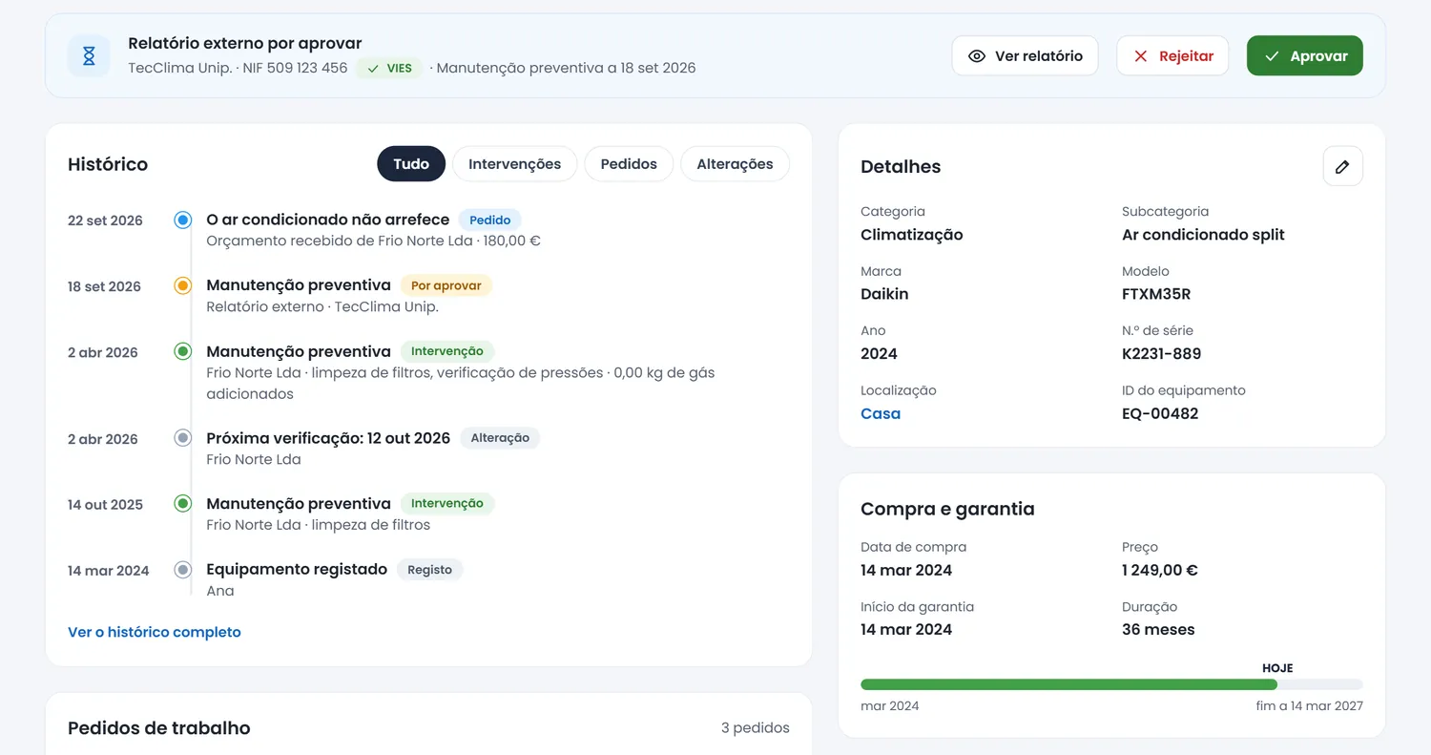This screenshot has height=755, width=1431.
Task: Click the warranty progress bar
Action: (1111, 684)
